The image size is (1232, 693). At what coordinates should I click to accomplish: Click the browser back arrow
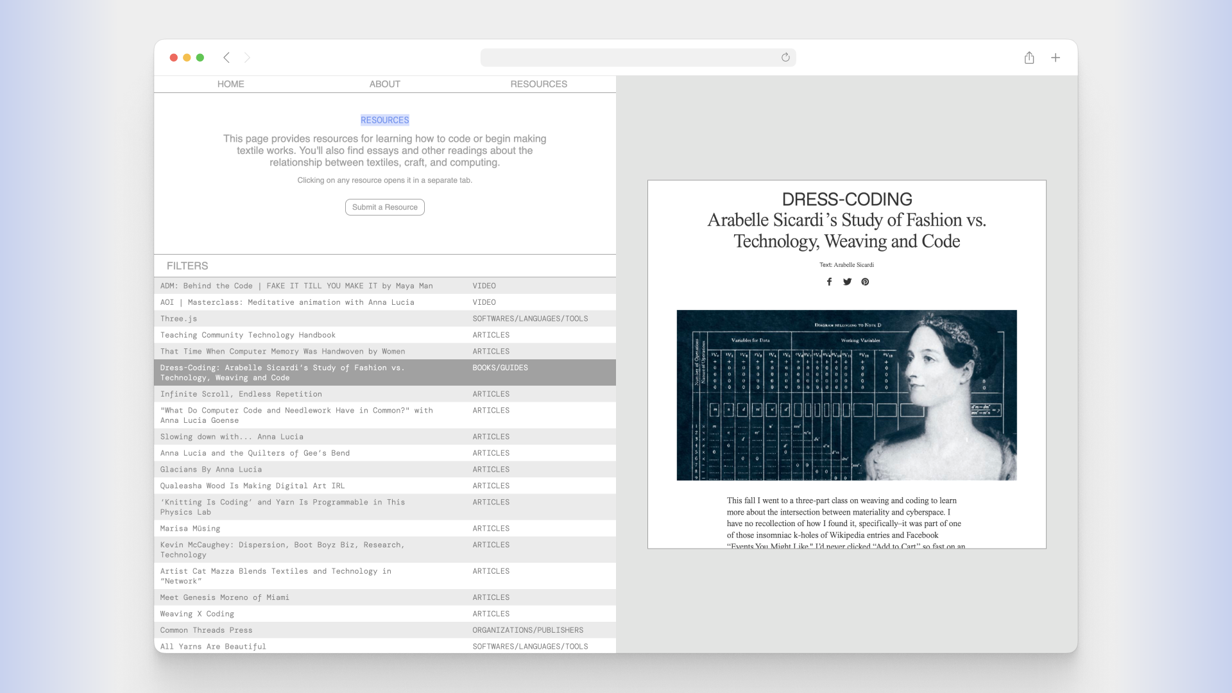[227, 58]
